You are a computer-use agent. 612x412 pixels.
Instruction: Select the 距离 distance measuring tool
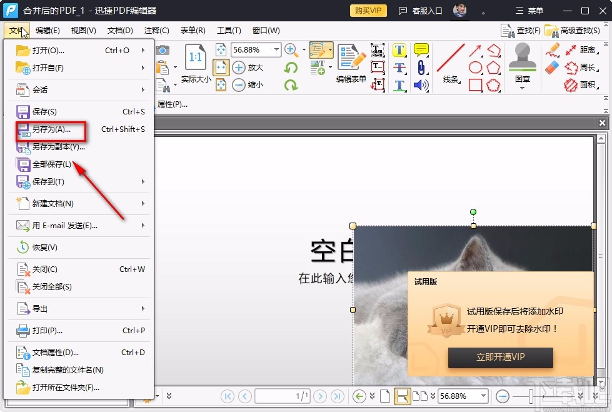pyautogui.click(x=581, y=50)
